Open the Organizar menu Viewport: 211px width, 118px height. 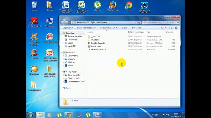click(x=68, y=28)
